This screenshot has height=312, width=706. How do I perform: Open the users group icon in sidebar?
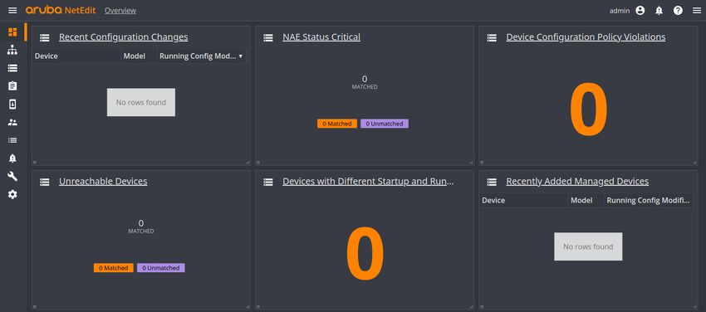[12, 122]
